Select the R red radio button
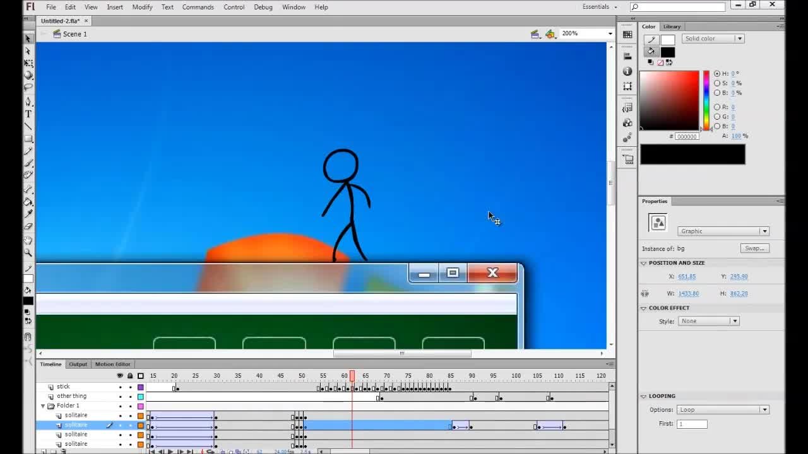The width and height of the screenshot is (808, 454). pyautogui.click(x=717, y=107)
